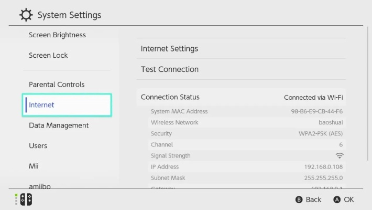Screen dimensions: 372x210
Task: Click the Wi-Fi signal strength icon
Action: point(340,155)
